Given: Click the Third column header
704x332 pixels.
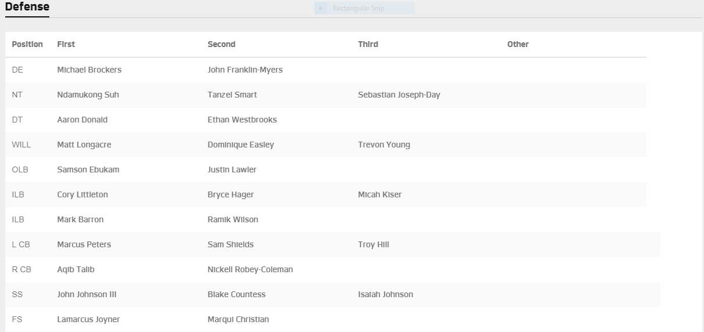Looking at the screenshot, I should click(368, 44).
